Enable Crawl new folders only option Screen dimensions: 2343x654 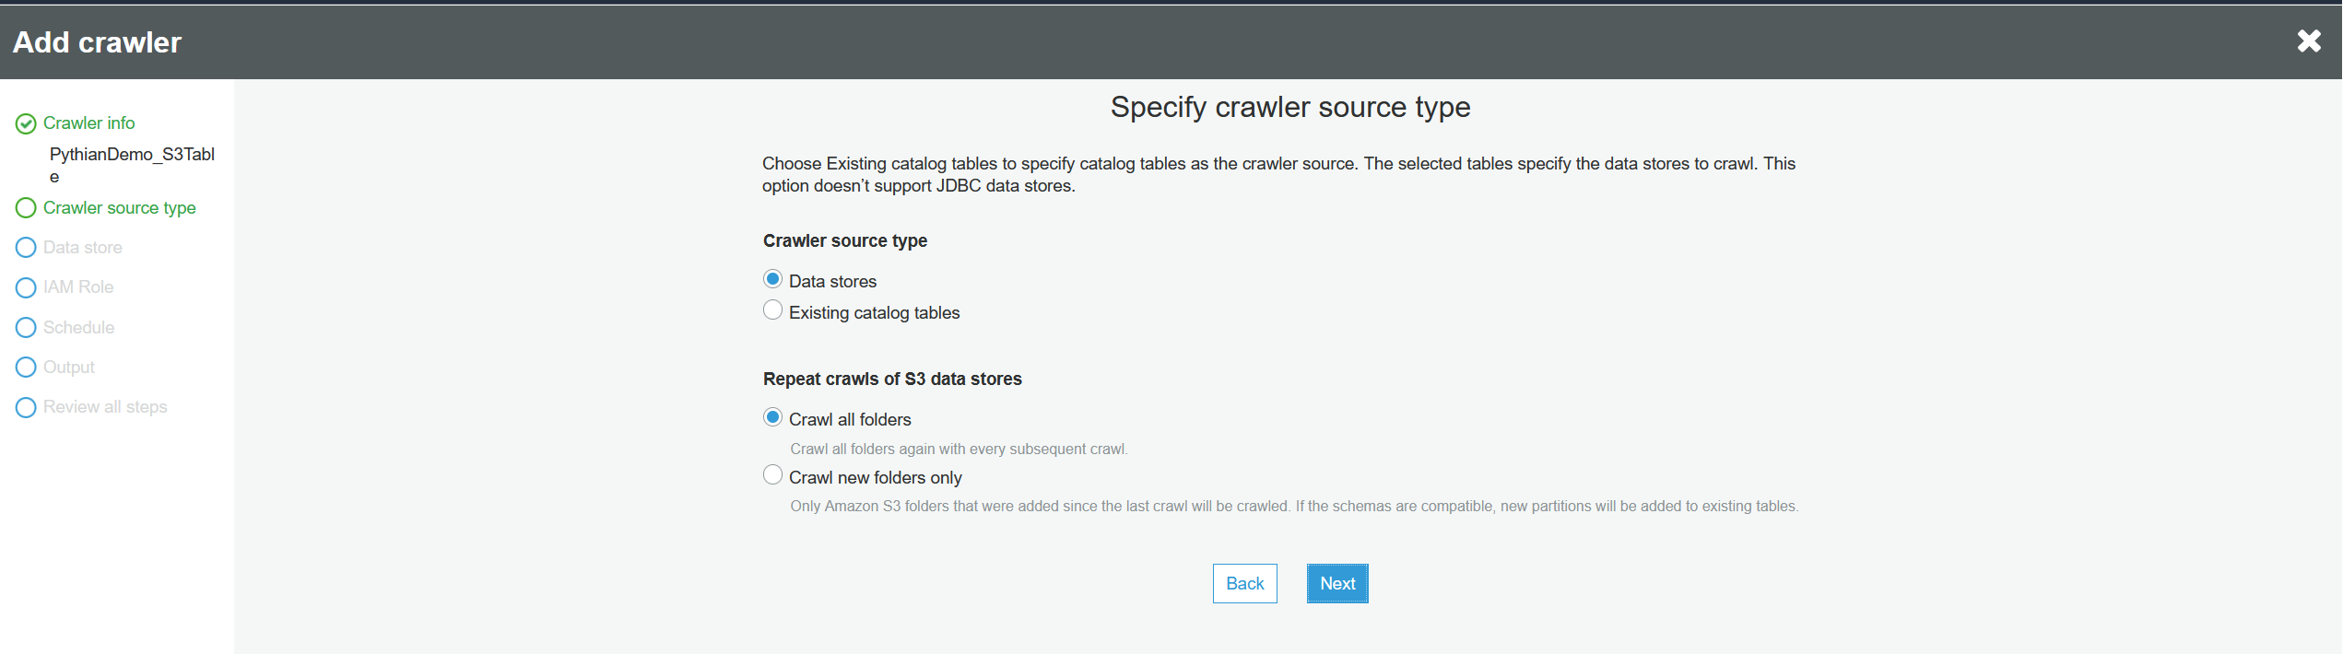(772, 475)
